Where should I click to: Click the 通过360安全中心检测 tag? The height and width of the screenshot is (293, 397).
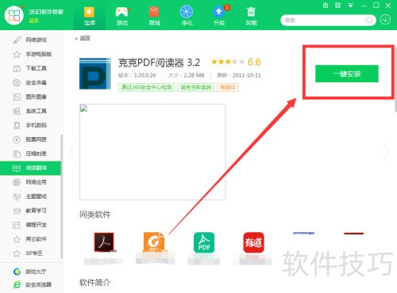(146, 87)
